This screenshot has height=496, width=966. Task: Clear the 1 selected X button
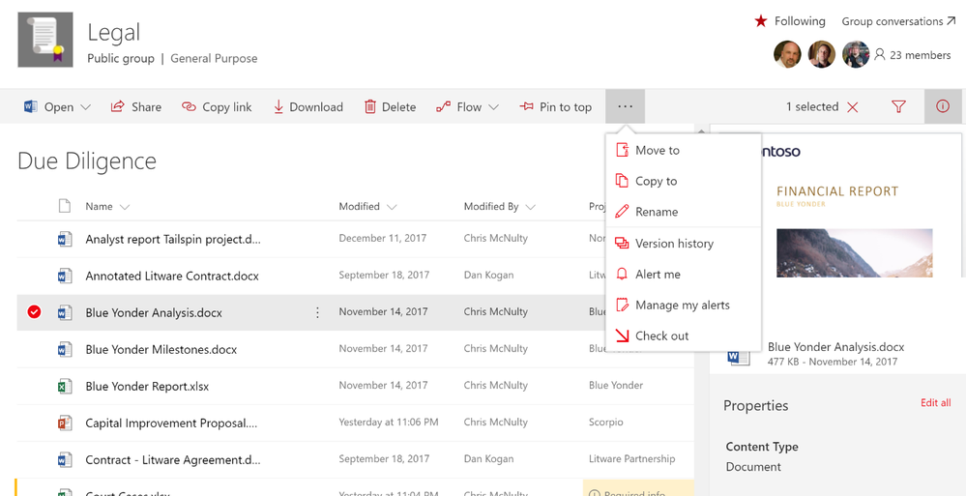click(x=853, y=107)
